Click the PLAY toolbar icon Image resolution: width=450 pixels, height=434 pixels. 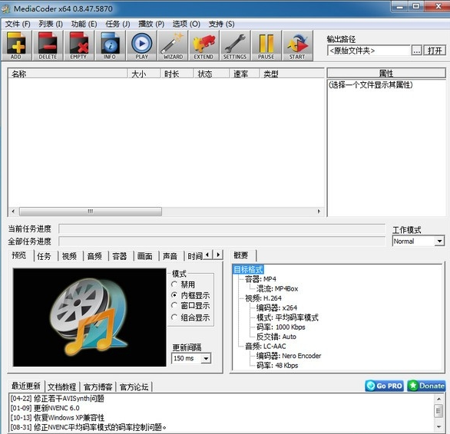141,45
